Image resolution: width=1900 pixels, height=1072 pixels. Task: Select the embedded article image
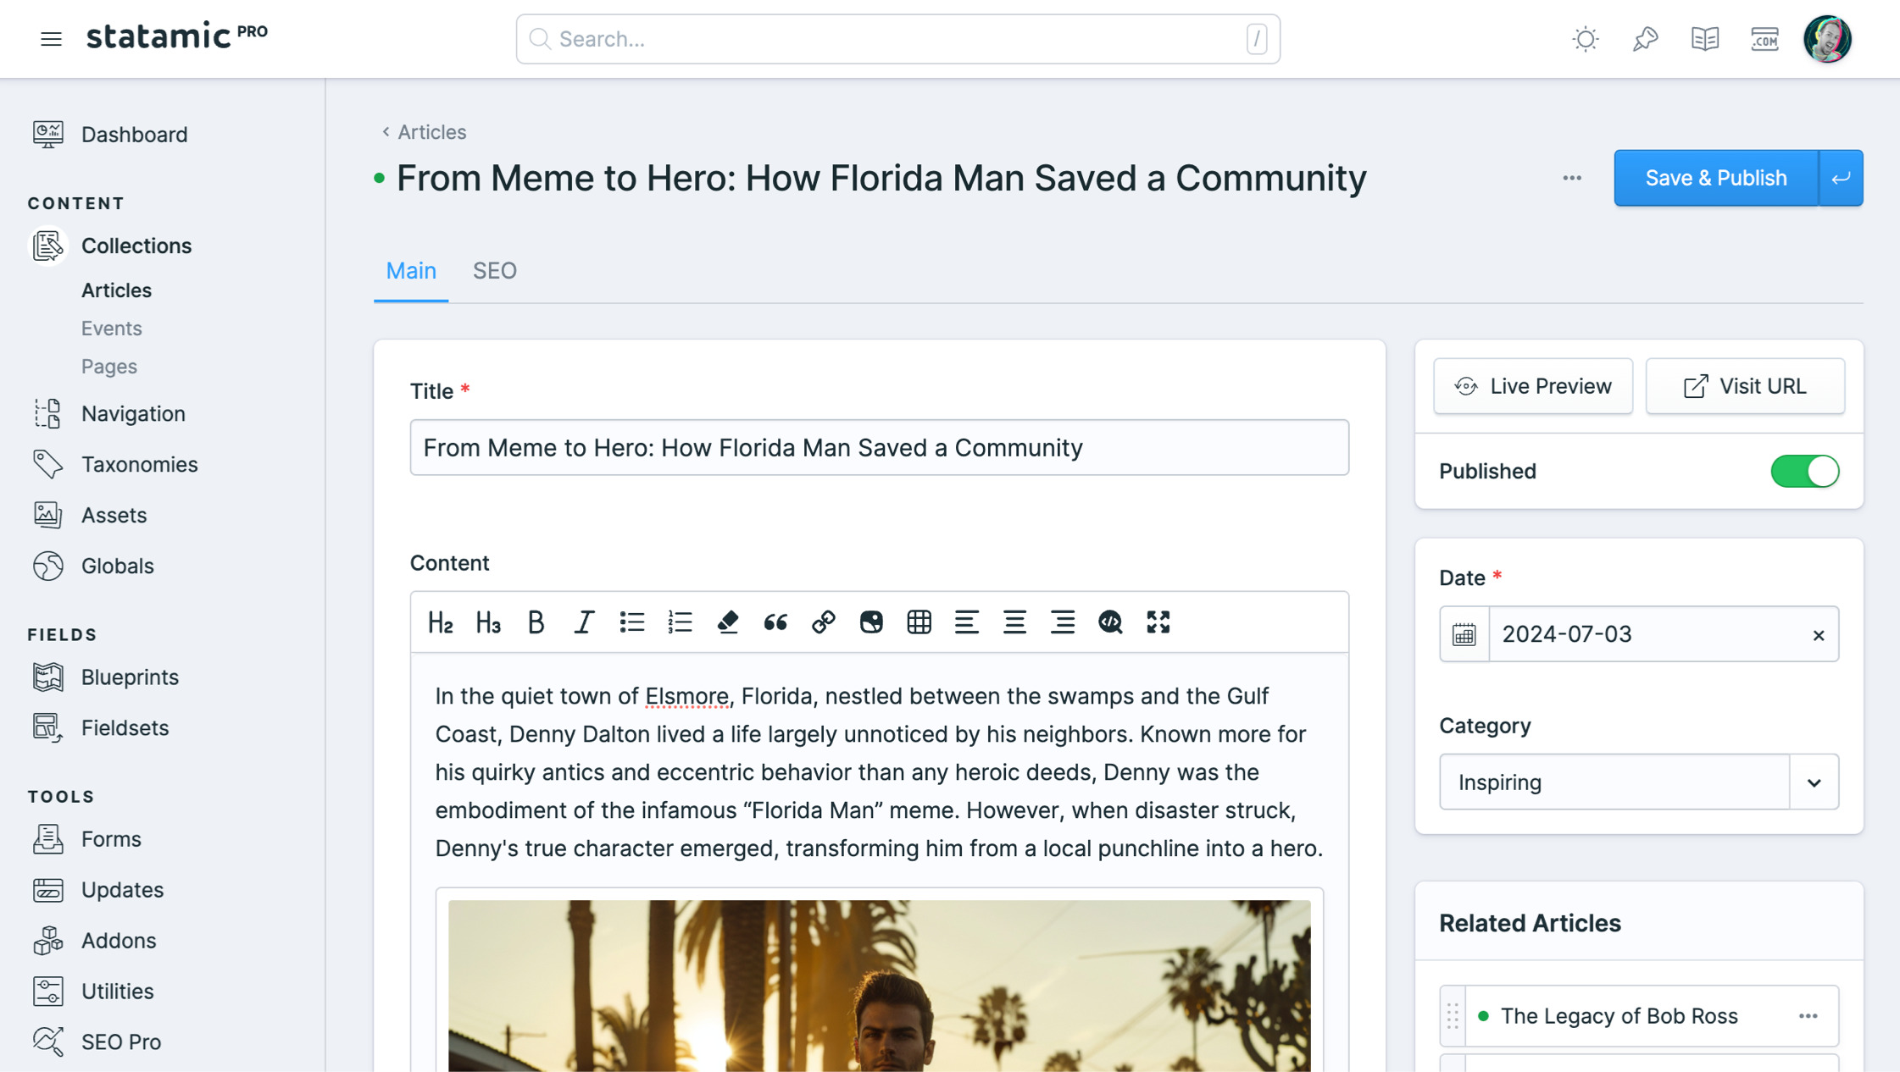point(879,985)
